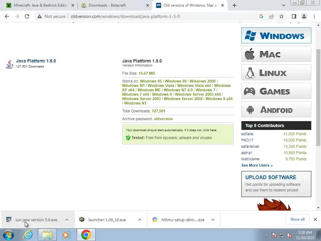321x241 pixels.
Task: Expand options for sun java version 5.0.exe
Action: pyautogui.click(x=67, y=220)
